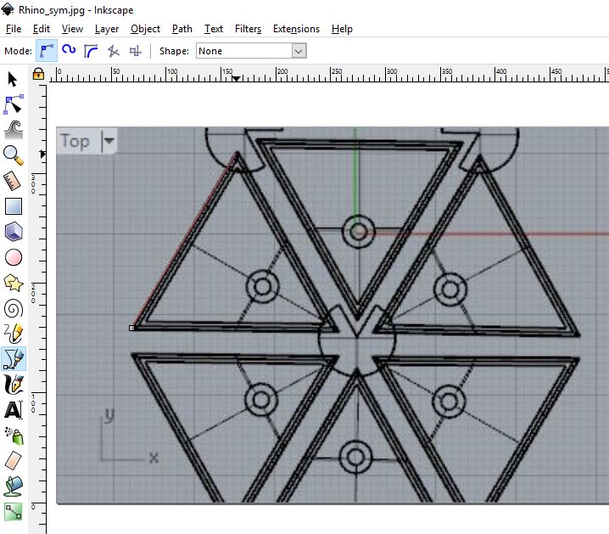This screenshot has height=534, width=609.
Task: Pick the Eraser tool
Action: (14, 461)
